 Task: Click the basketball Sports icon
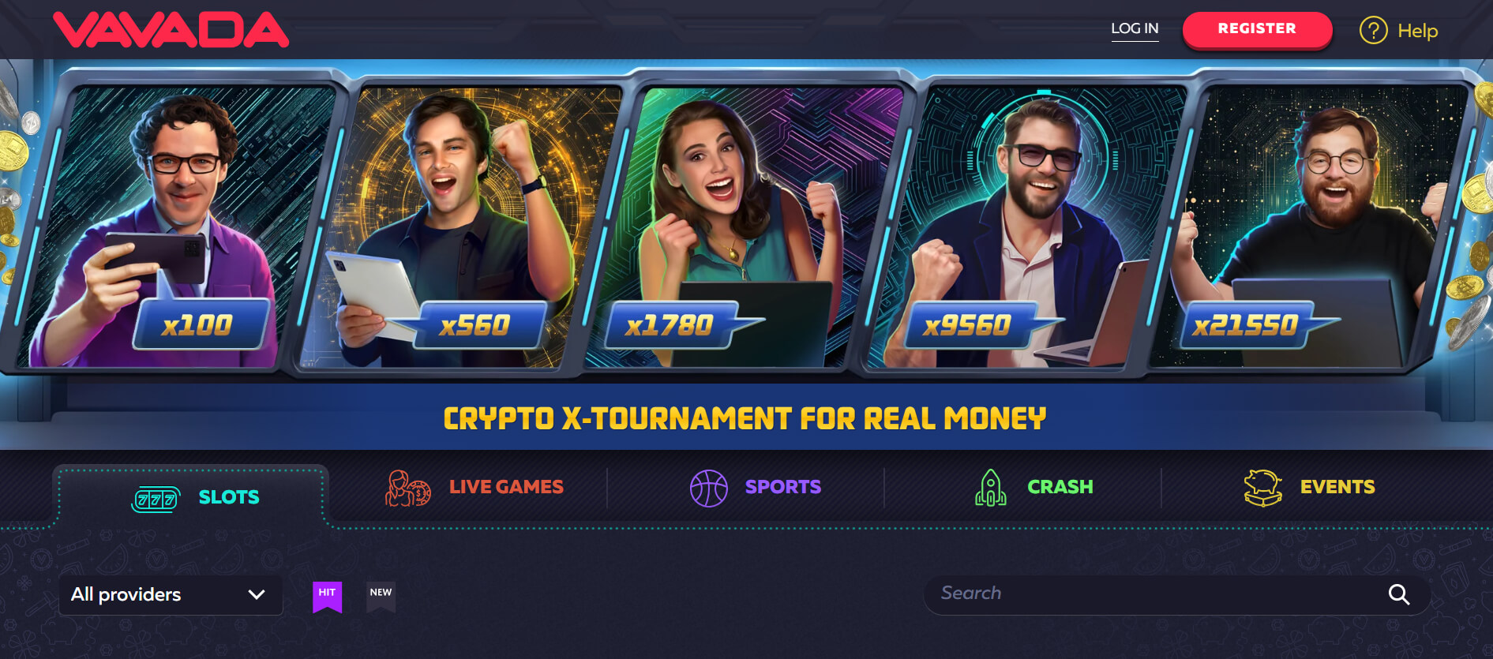pyautogui.click(x=708, y=488)
